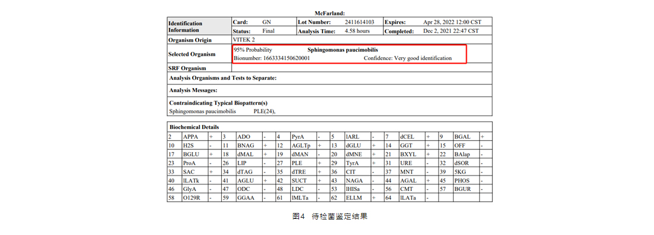This screenshot has width=654, height=235.
Task: Click bold Sphingomonas paucimobilis organism name
Action: [342, 49]
